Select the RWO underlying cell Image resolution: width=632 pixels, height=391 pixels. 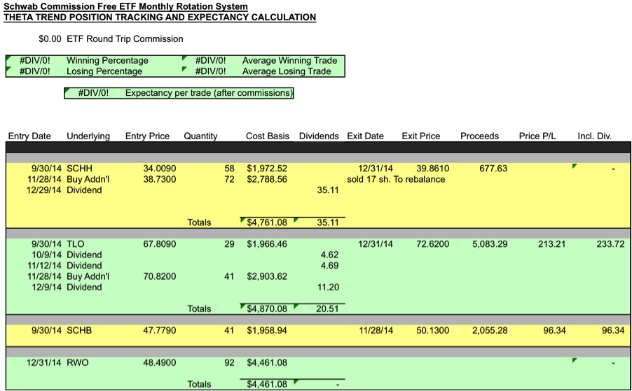coord(77,363)
